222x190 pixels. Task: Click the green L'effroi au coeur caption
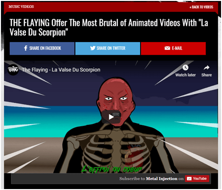112,169
